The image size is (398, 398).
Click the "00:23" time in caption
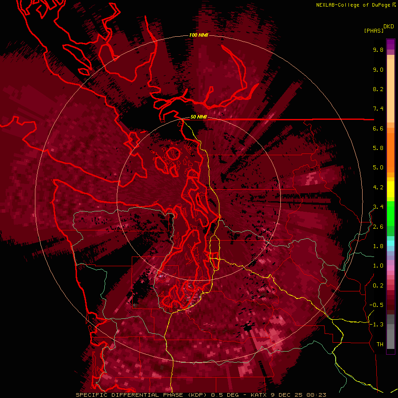click(316, 395)
